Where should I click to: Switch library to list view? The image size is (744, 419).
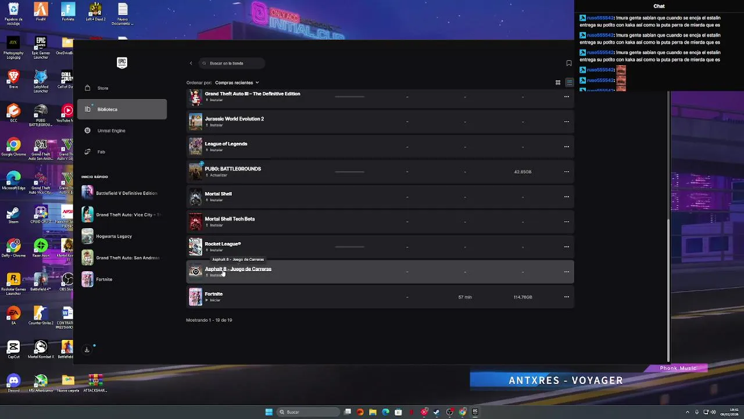[570, 83]
